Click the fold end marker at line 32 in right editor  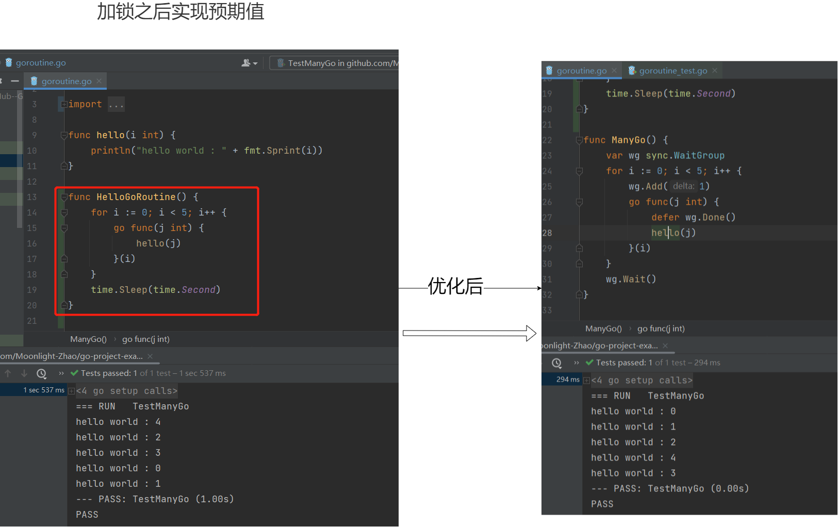click(x=579, y=295)
